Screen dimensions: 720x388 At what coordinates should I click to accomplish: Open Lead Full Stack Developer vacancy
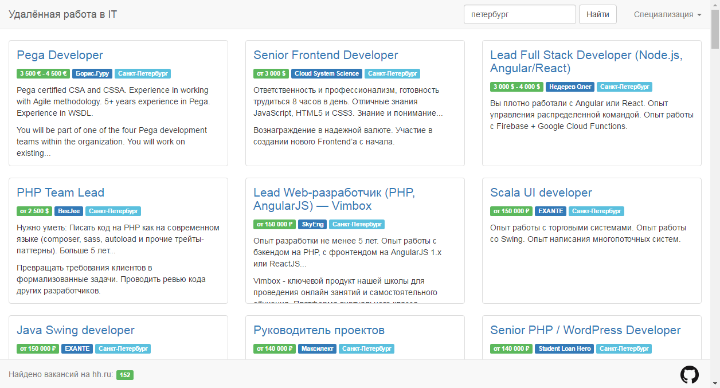tap(586, 61)
